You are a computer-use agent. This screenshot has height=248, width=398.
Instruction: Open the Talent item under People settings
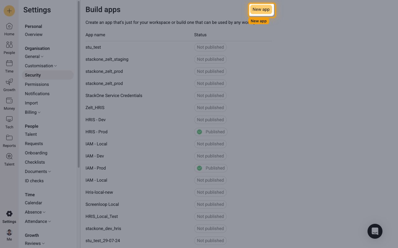tap(31, 134)
